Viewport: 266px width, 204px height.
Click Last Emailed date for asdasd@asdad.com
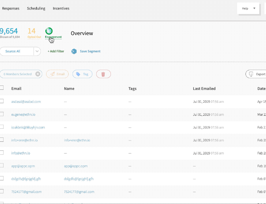(208, 102)
